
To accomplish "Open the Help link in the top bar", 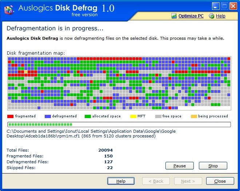I will [220, 16].
